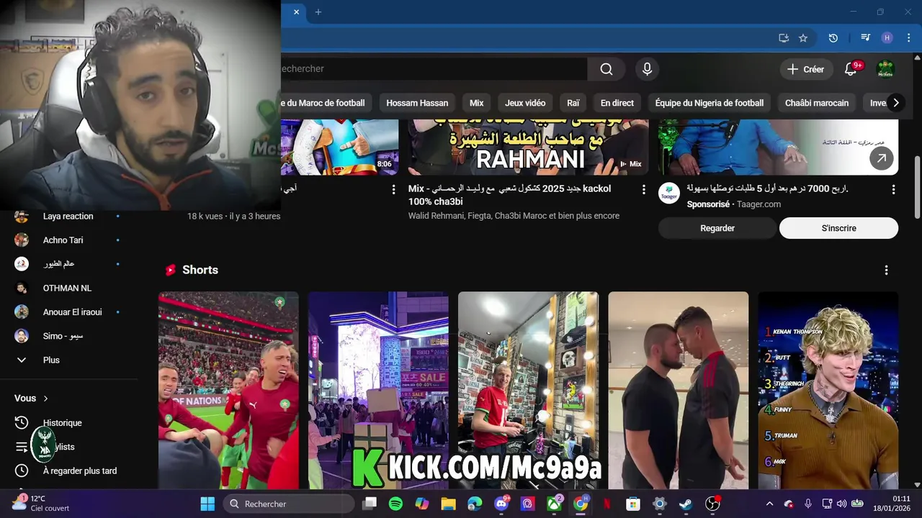Open options menu for the kackol mix
This screenshot has height=518, width=922.
point(644,189)
